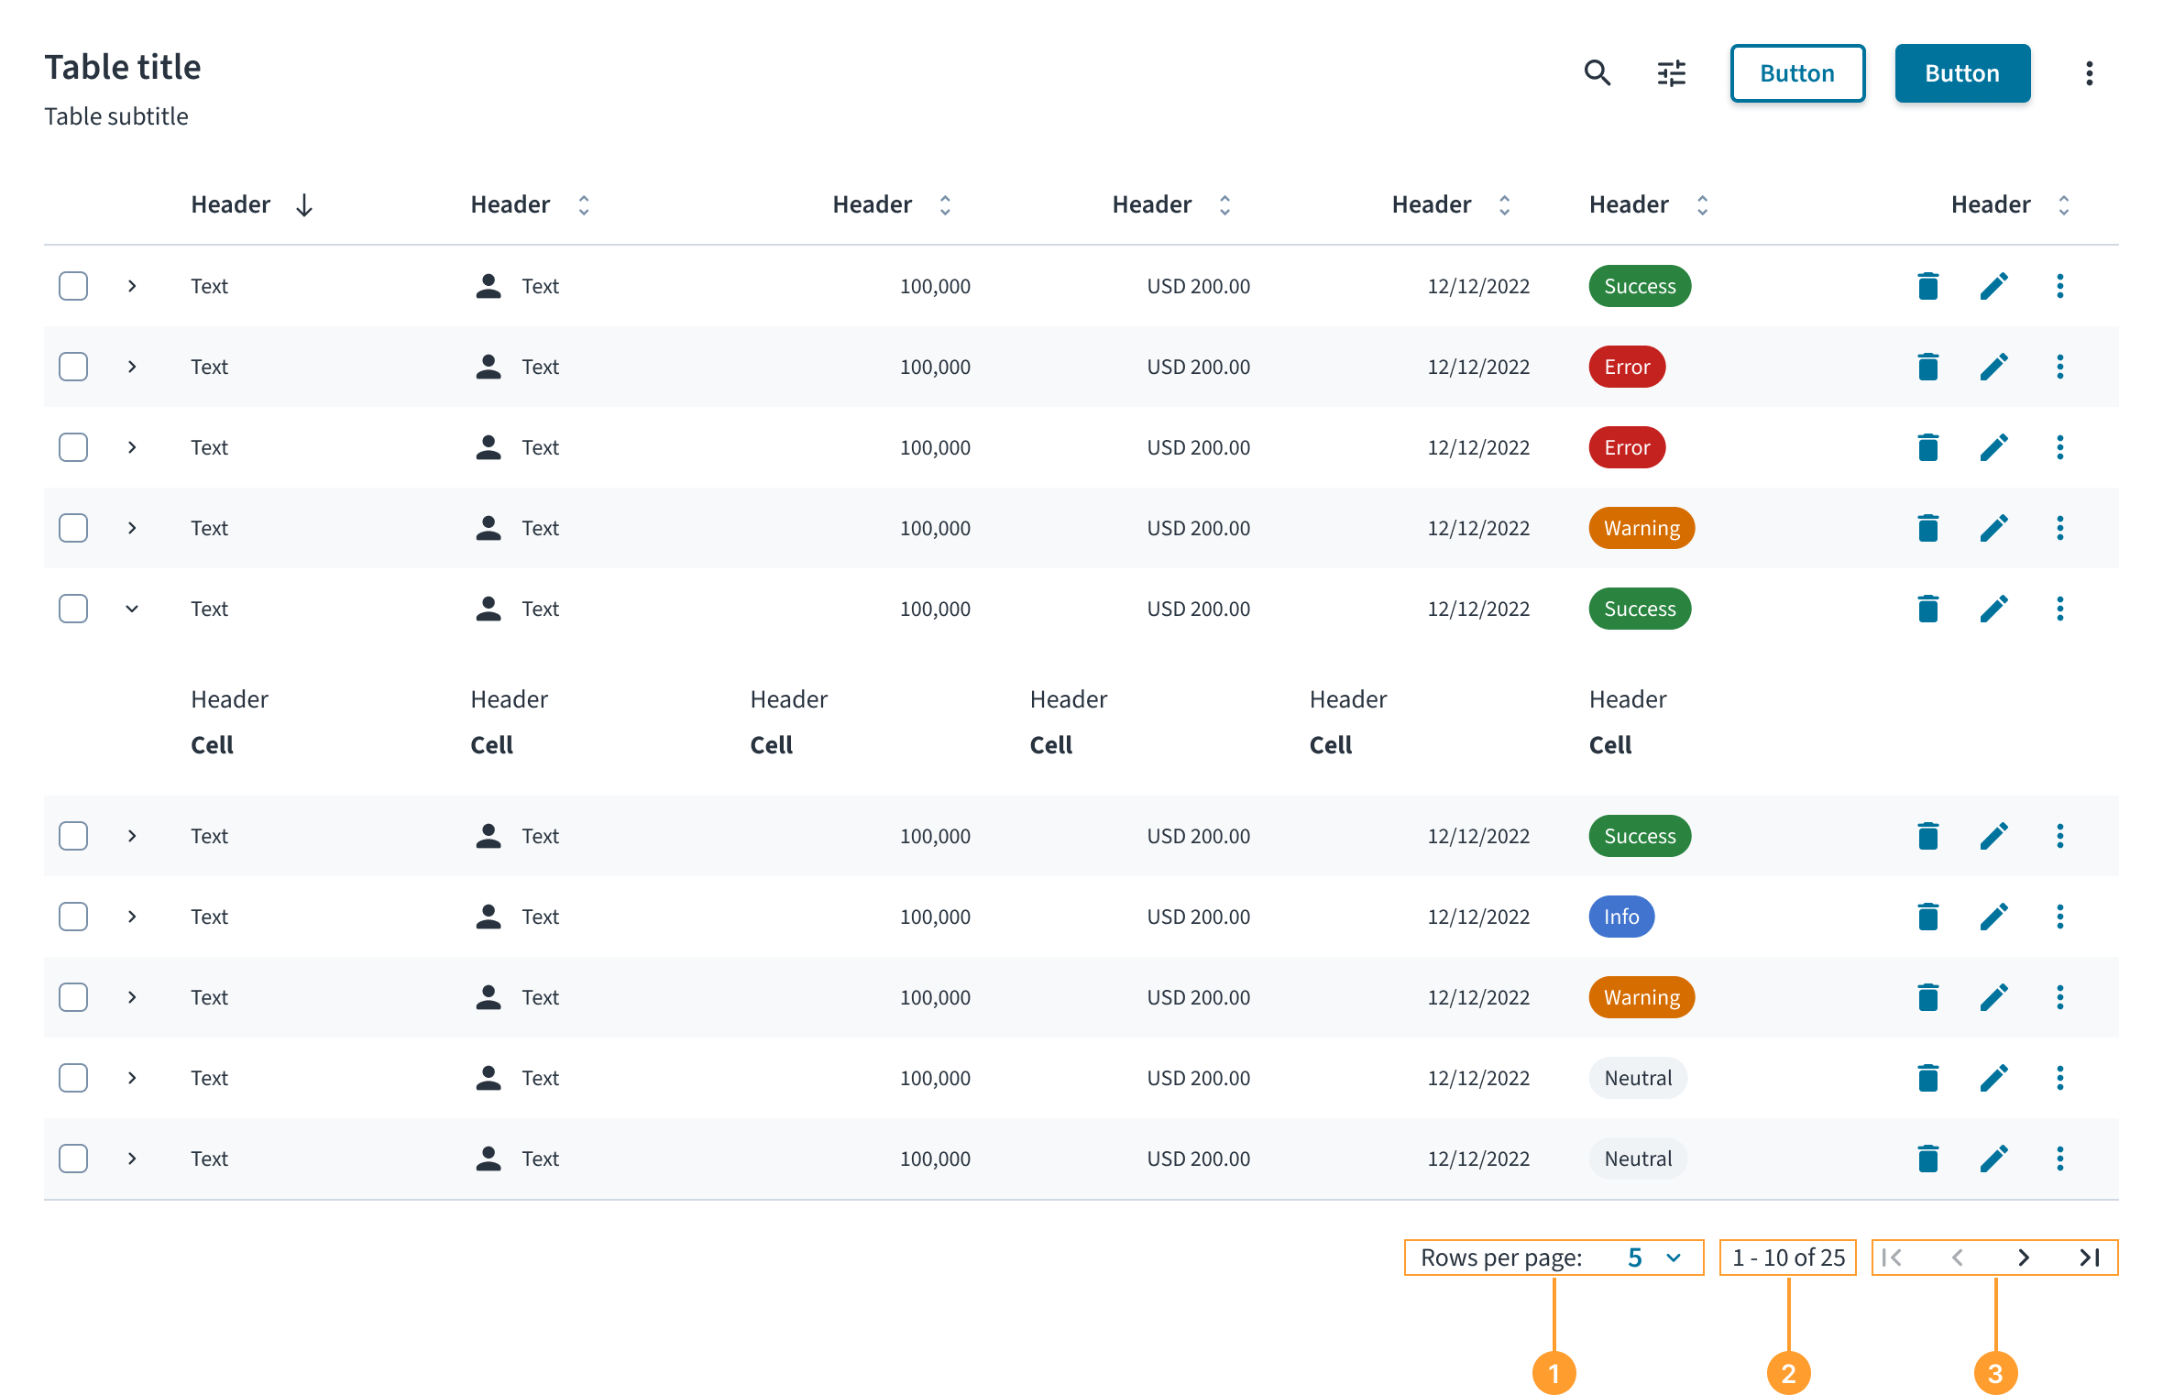Click the outlined Button
Screen dimensions: 2163x1395
click(1796, 72)
